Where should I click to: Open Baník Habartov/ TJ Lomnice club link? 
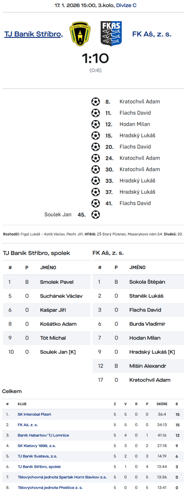pos(43,435)
